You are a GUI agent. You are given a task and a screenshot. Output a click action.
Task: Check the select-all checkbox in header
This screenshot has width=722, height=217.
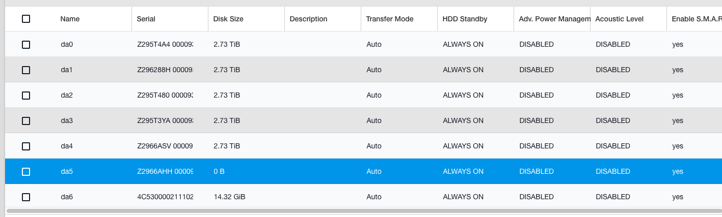click(26, 19)
